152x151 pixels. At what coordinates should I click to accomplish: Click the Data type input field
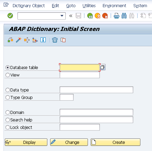tap(96, 90)
